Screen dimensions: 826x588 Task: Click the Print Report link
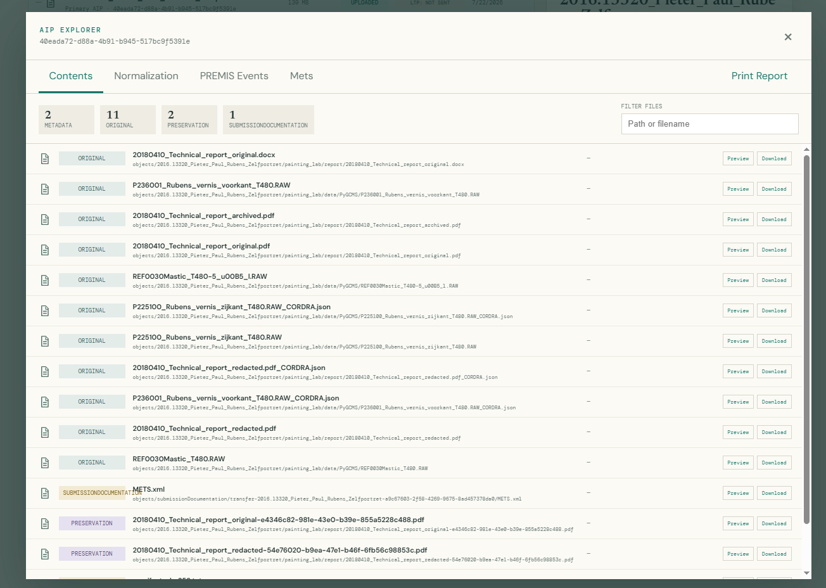(x=759, y=76)
